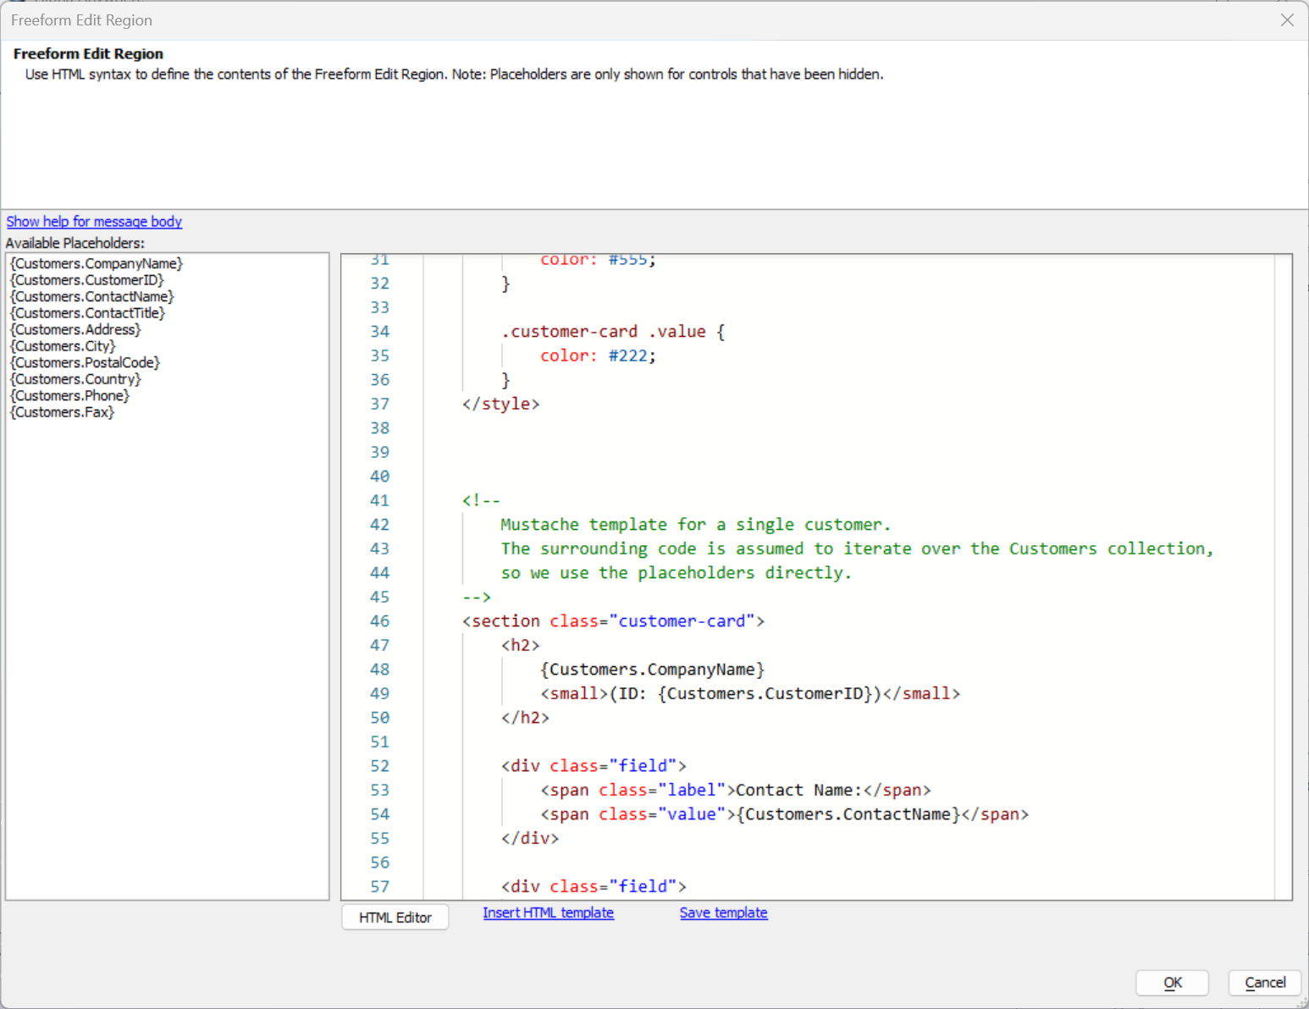Viewport: 1309px width, 1009px height.
Task: Select the {Customers.PostalCode} placeholder
Action: (85, 362)
